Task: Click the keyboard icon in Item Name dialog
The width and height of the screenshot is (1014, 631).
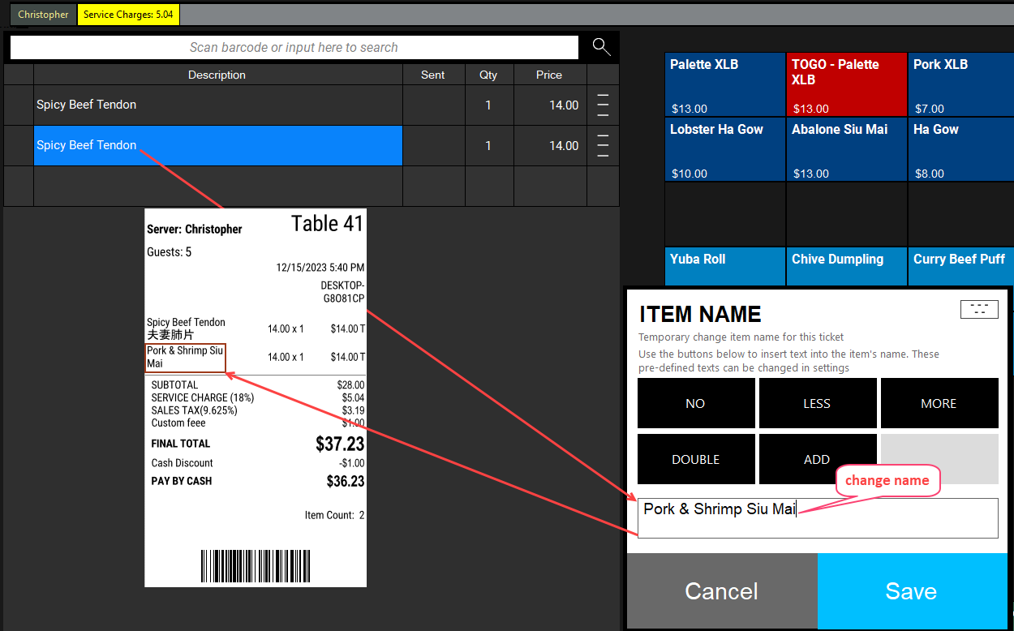Action: (978, 309)
